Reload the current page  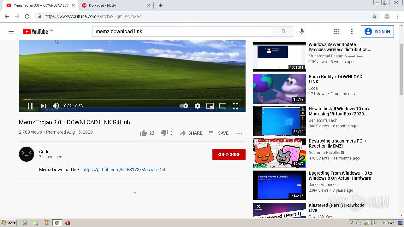(27, 16)
